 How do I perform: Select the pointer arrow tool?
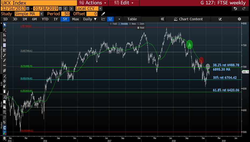[5, 25]
